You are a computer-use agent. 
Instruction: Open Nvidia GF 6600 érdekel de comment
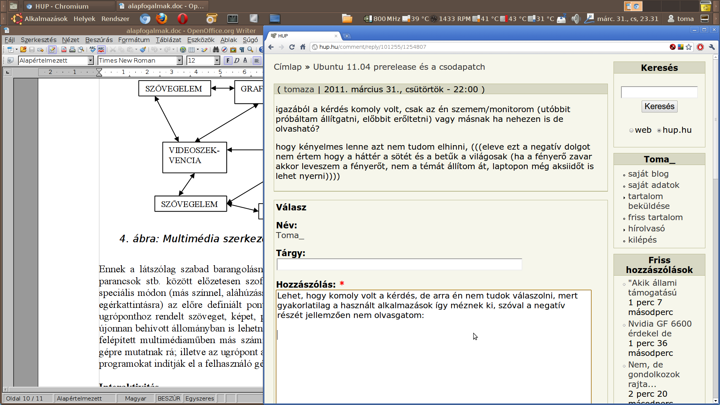[x=660, y=328]
